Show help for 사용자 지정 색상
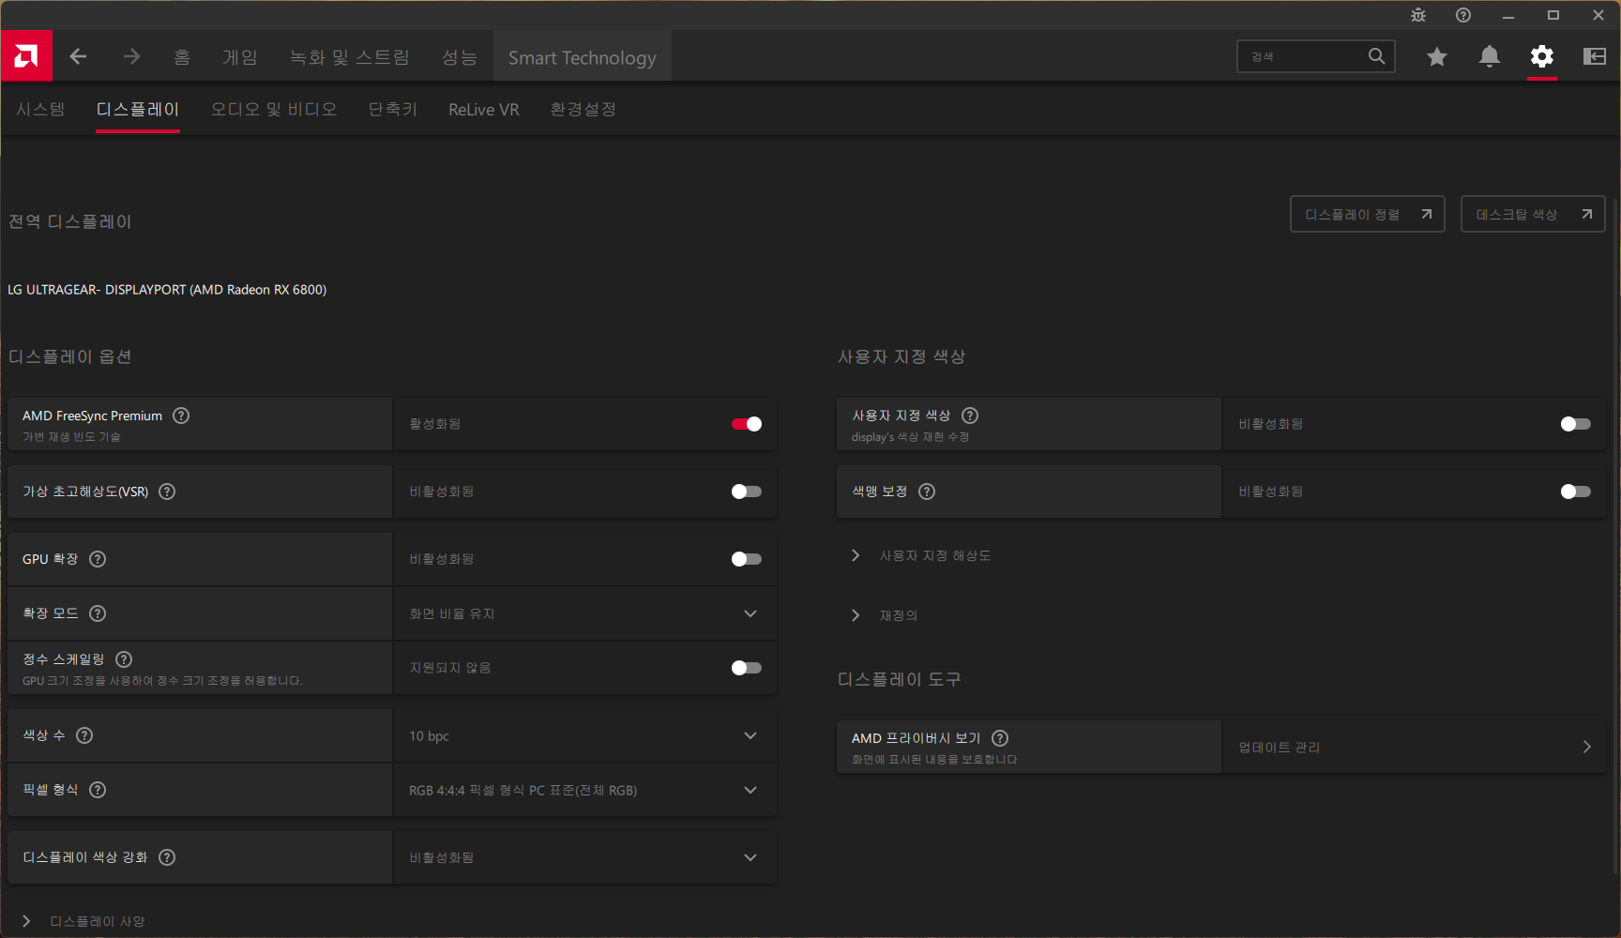1621x938 pixels. point(970,416)
